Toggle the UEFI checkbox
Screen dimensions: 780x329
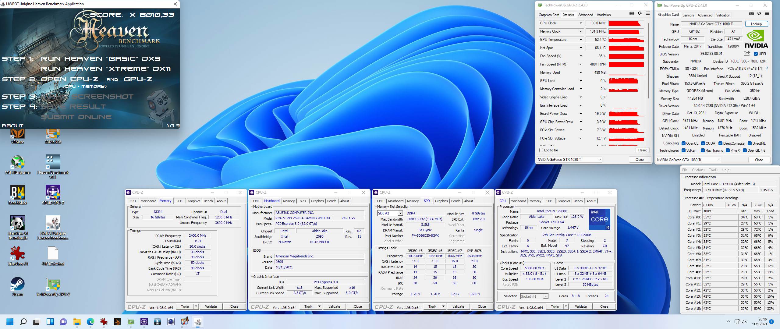click(x=756, y=54)
